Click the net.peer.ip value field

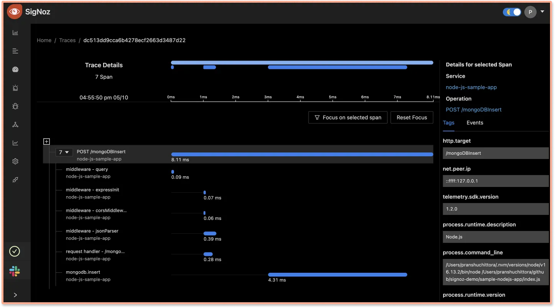click(x=496, y=181)
